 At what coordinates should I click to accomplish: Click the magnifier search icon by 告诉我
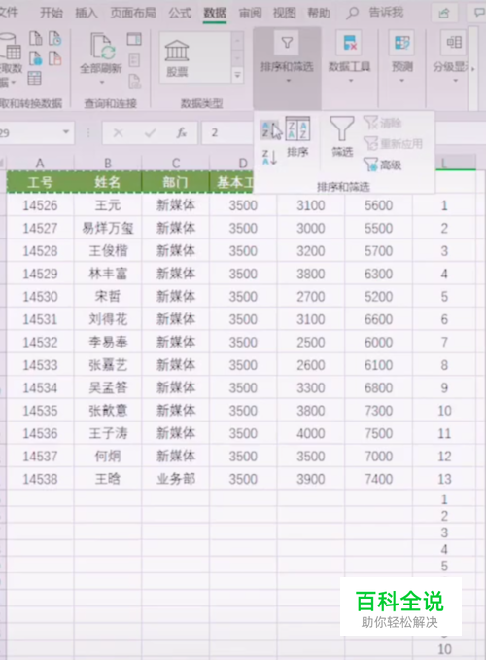click(352, 13)
